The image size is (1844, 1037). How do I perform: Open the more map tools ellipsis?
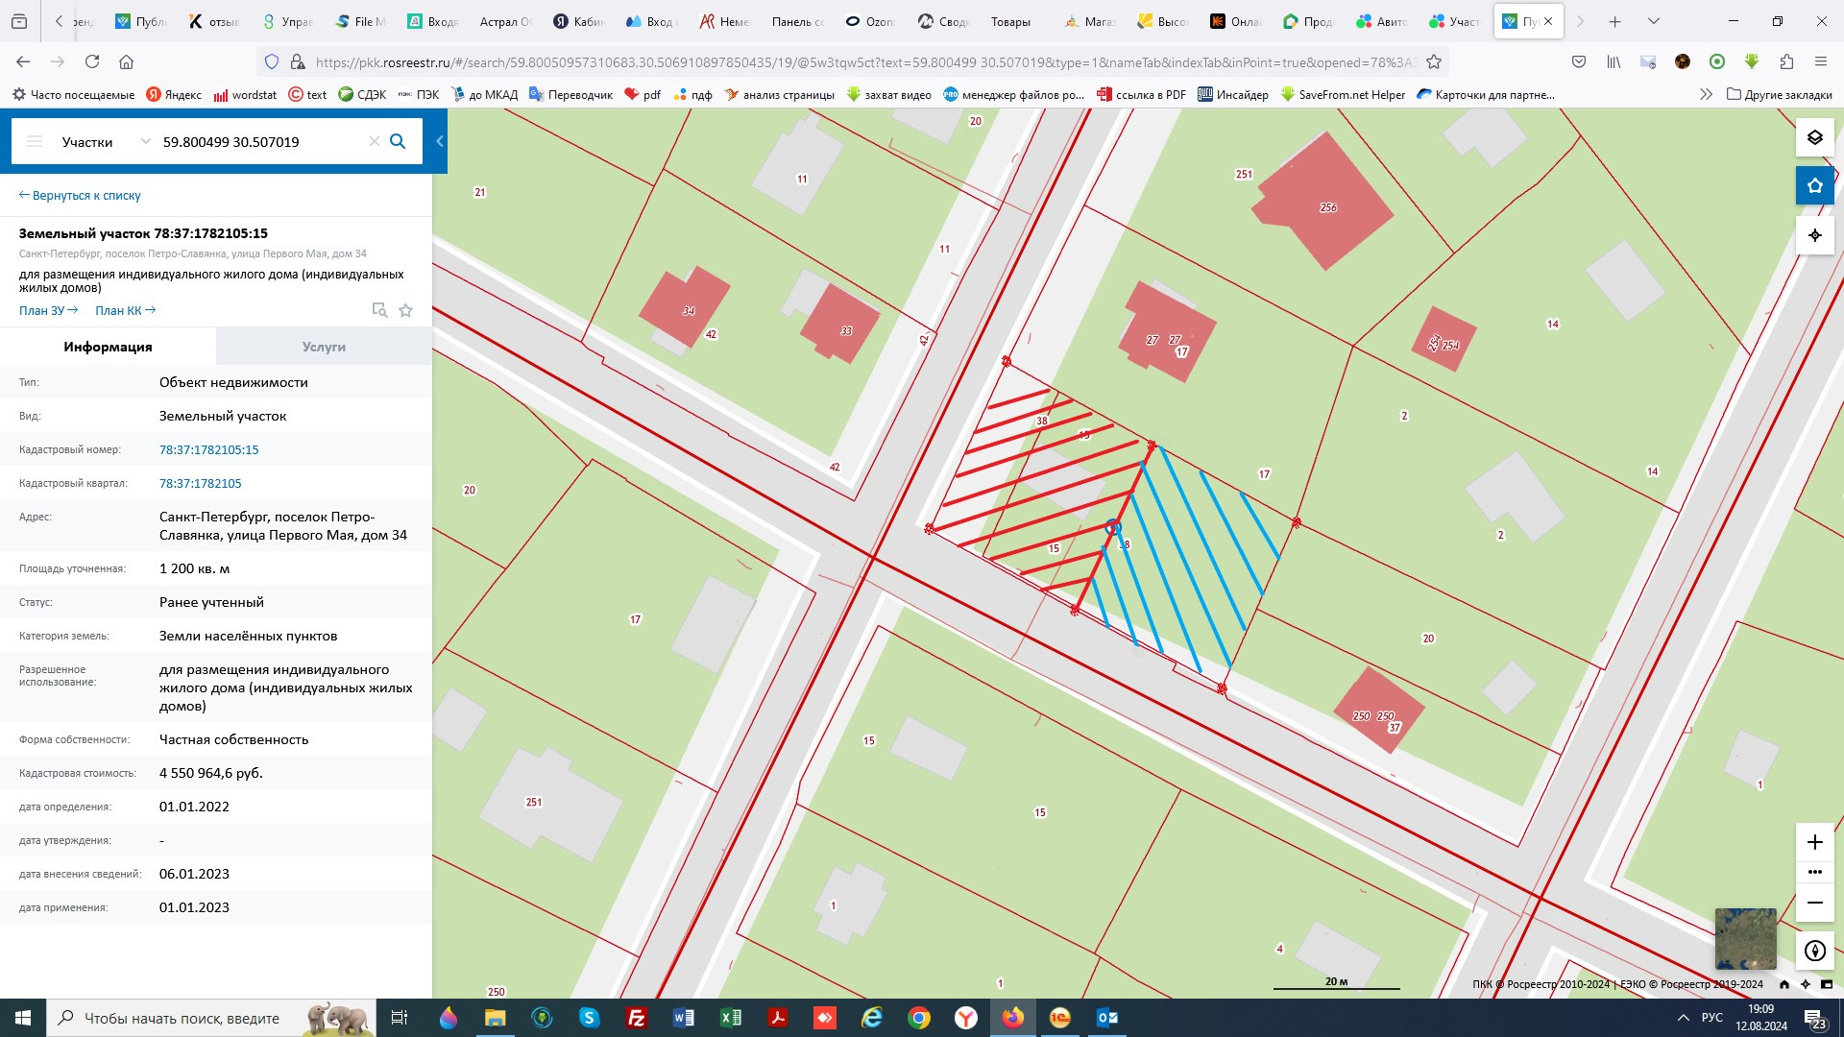coord(1814,872)
